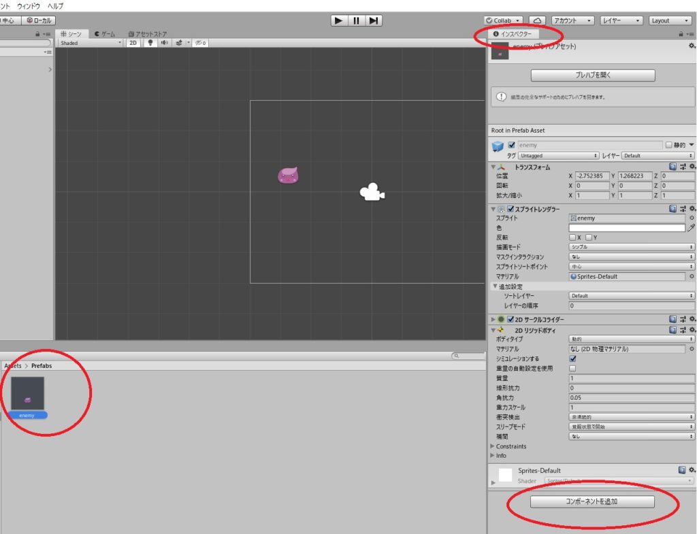Open Sprites-Default material gear menu
The image size is (697, 534).
click(692, 469)
